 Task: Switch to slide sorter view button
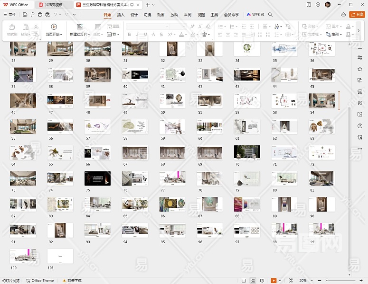pyautogui.click(x=253, y=281)
